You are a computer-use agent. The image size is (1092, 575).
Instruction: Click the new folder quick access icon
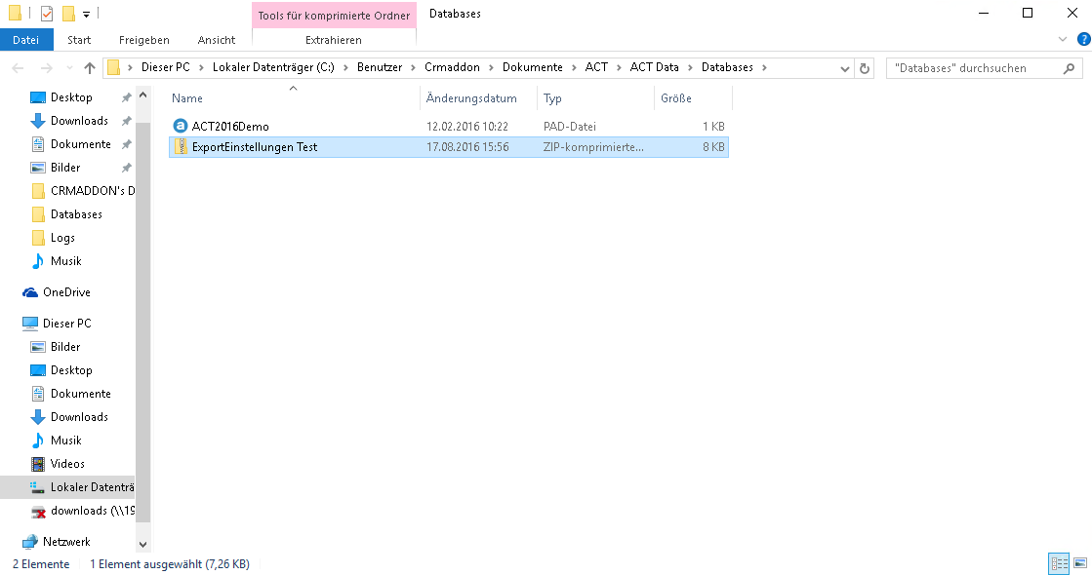(68, 14)
